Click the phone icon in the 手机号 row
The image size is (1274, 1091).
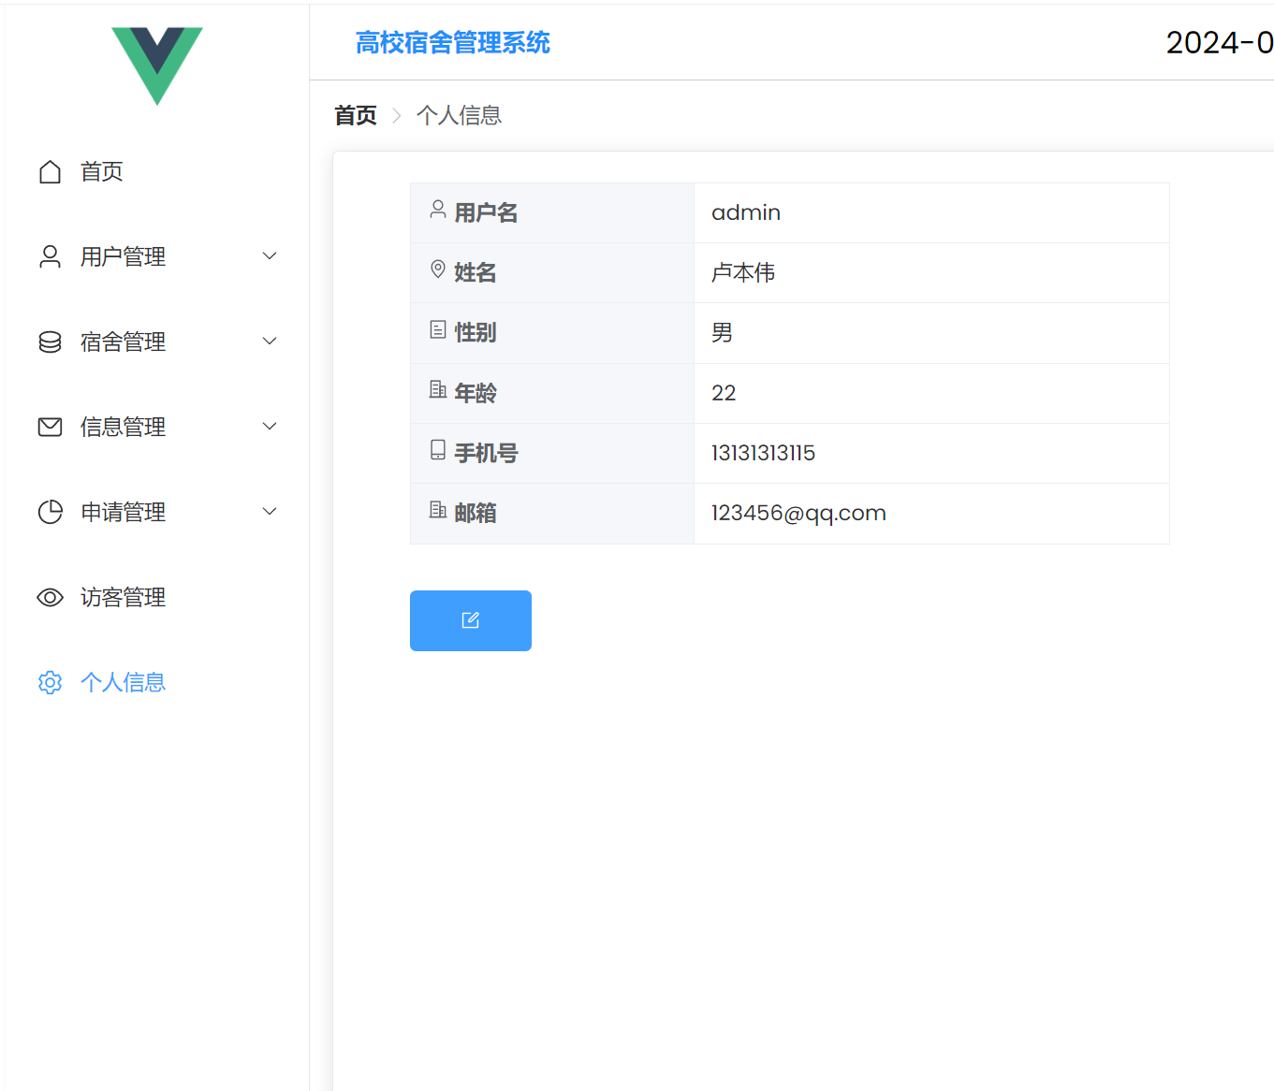coord(438,450)
